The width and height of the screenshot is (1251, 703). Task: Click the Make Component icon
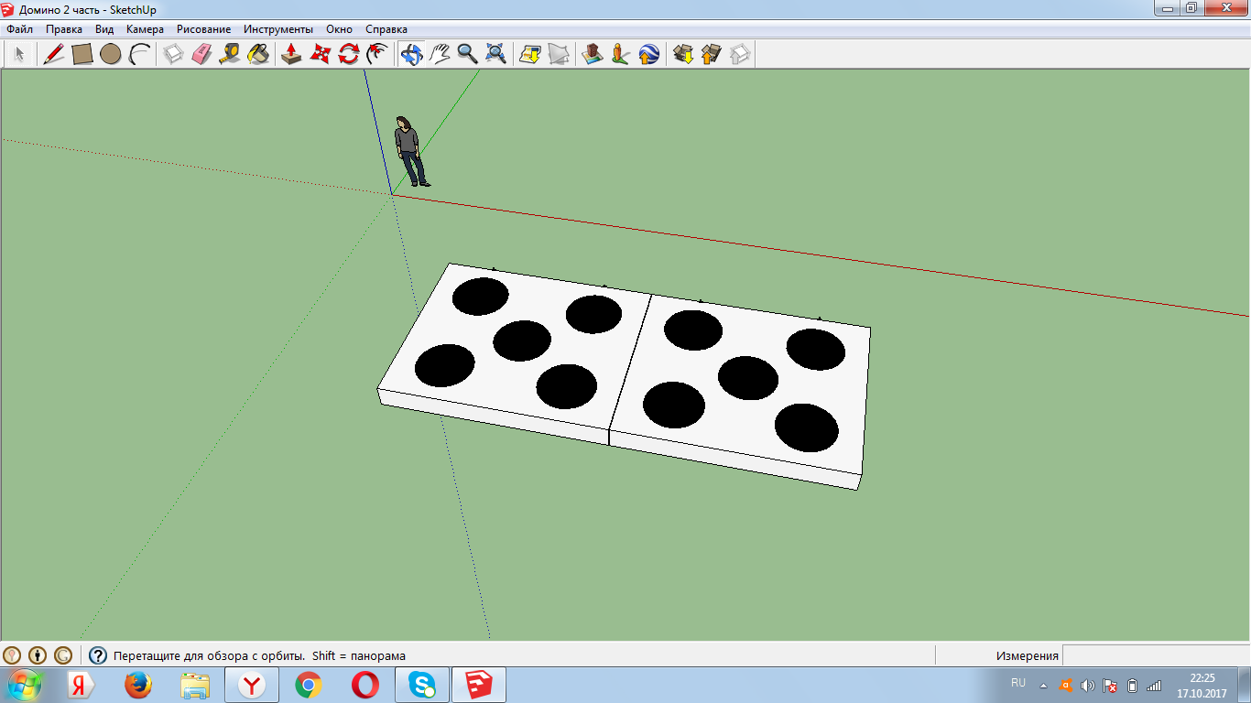click(x=173, y=55)
